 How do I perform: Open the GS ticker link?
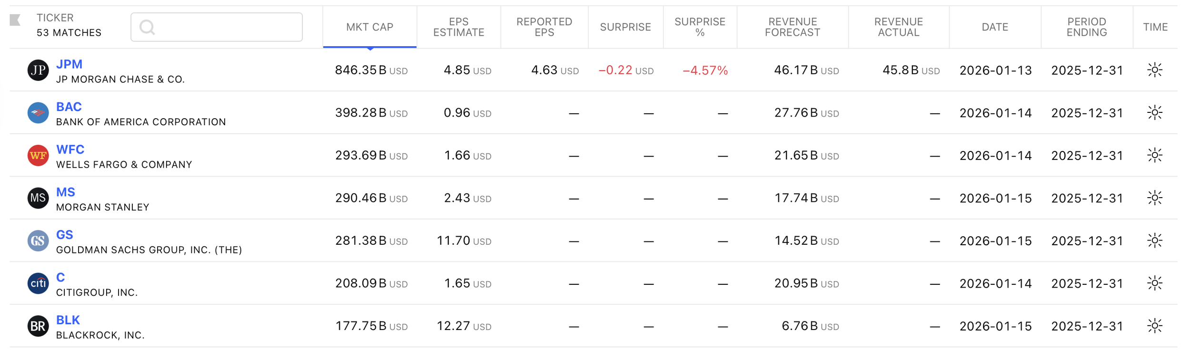[x=65, y=235]
